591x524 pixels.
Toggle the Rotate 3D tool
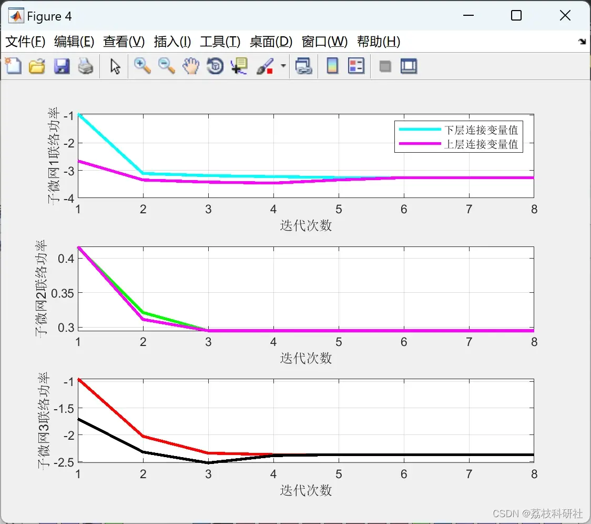click(215, 66)
